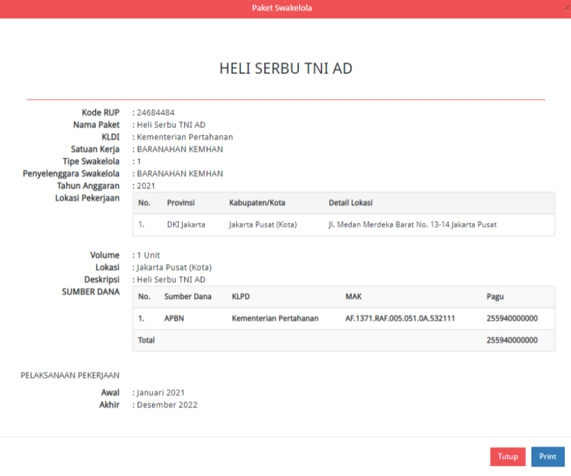Viewport: 571px width, 476px height.
Task: Click the MAK column header
Action: point(354,296)
